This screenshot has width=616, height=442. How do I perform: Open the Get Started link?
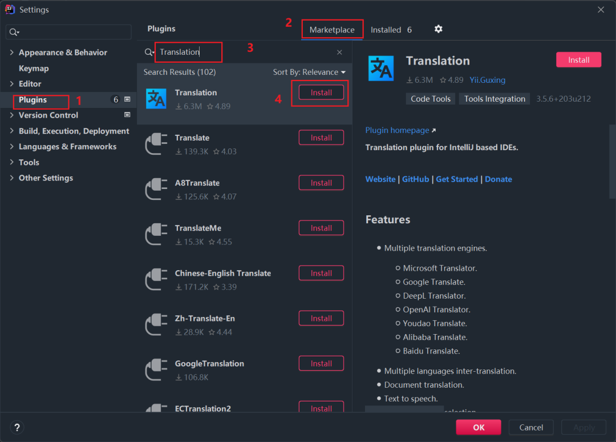457,179
